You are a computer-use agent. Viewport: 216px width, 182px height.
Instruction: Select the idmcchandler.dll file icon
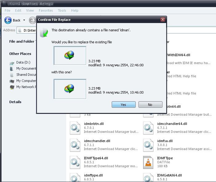coord(75,145)
